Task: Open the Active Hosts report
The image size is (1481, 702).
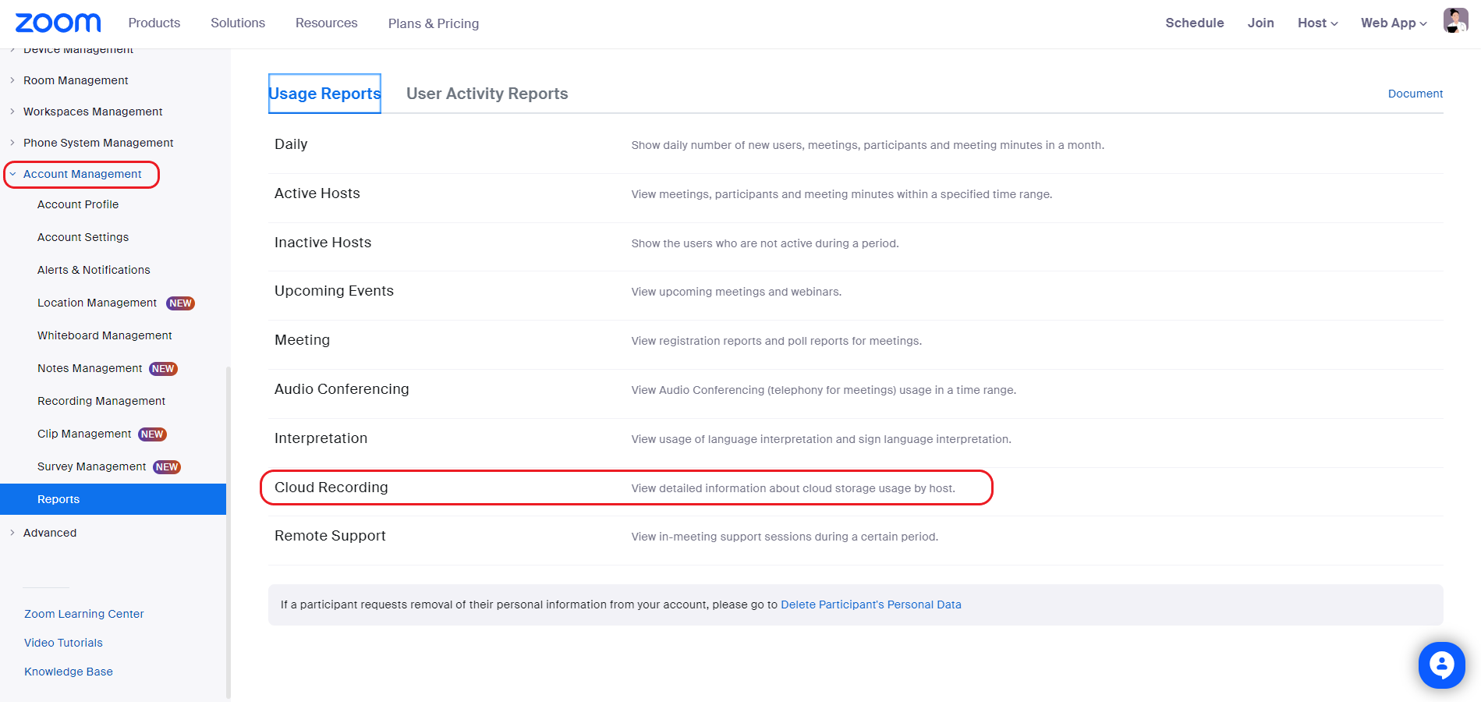Action: (317, 193)
